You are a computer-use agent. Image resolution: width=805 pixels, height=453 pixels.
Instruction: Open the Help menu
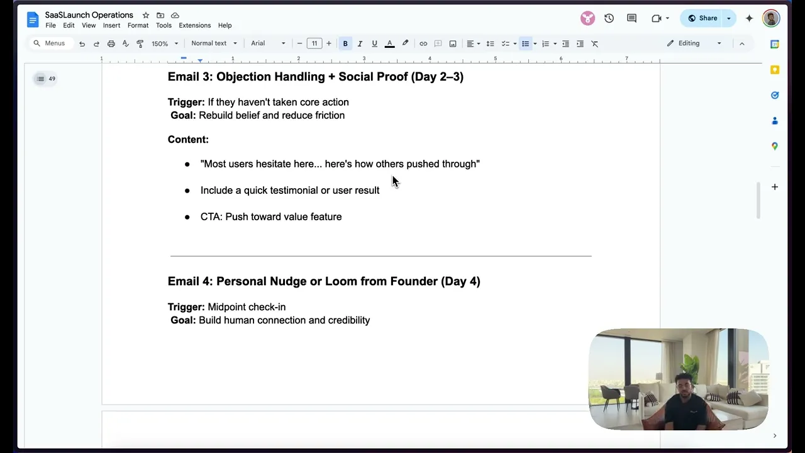[x=225, y=25]
